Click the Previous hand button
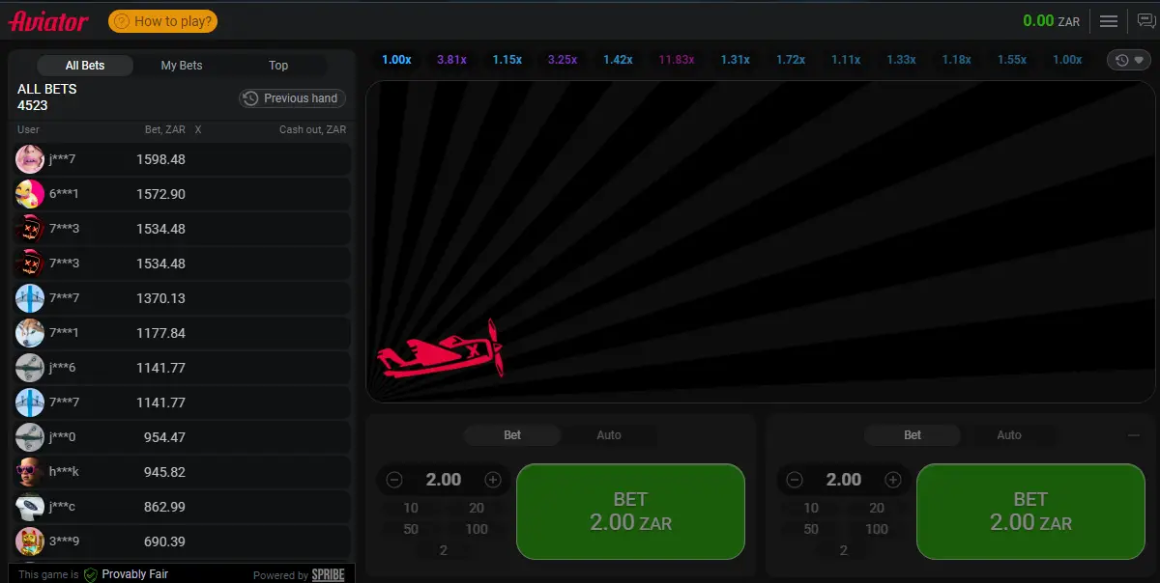The height and width of the screenshot is (583, 1160). click(x=292, y=98)
